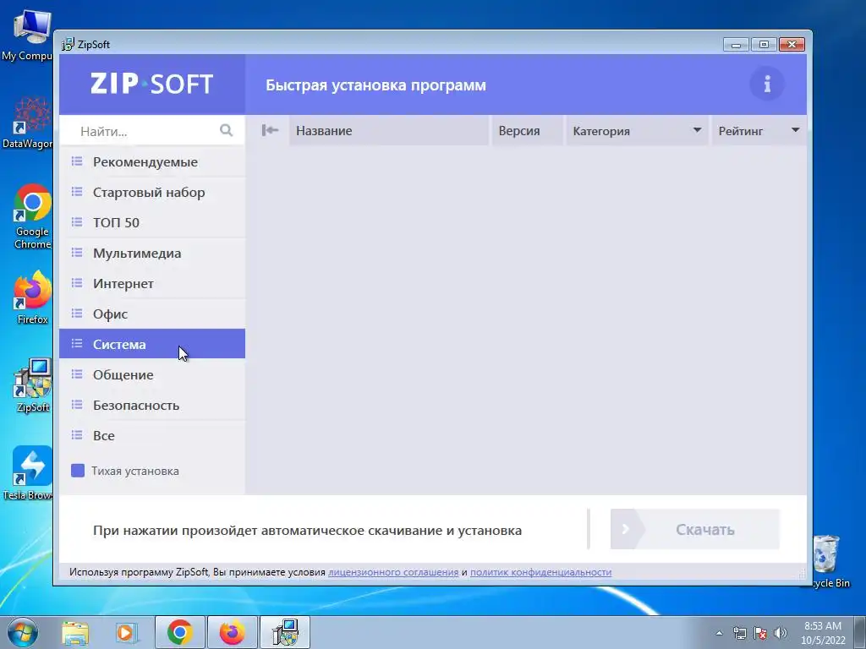
Task: Select the Firefox desktop icon
Action: pyautogui.click(x=32, y=297)
